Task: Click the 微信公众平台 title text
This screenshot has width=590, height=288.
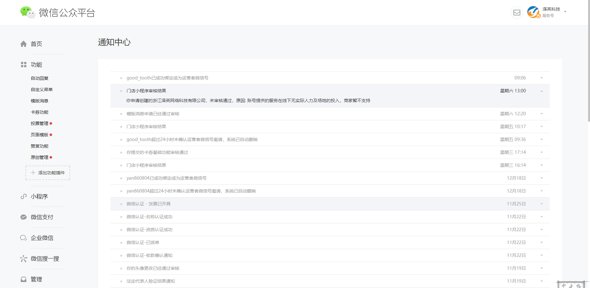Action: point(67,13)
